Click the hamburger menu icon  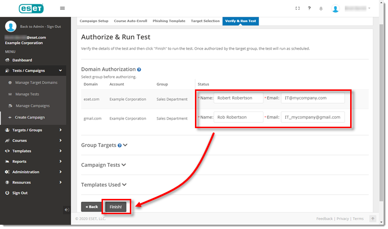[x=62, y=8]
